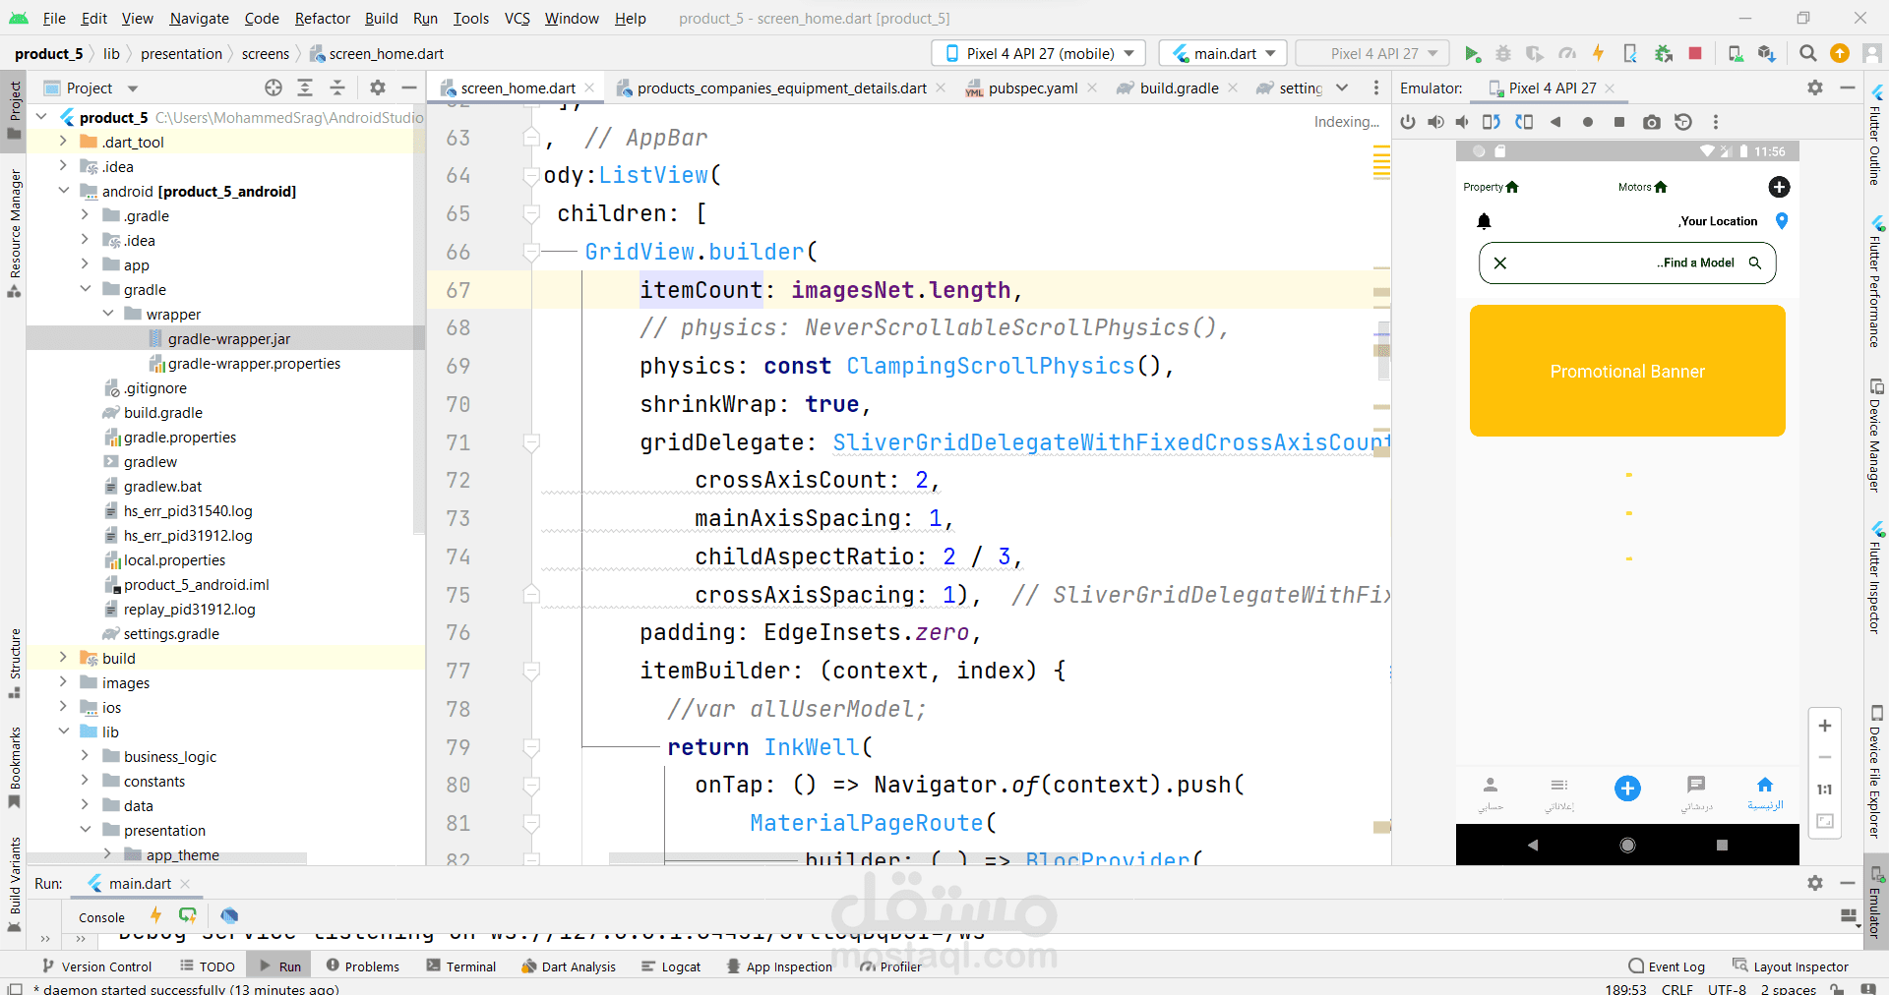Expand the .dart_tool folder
The height and width of the screenshot is (995, 1889).
(x=64, y=142)
